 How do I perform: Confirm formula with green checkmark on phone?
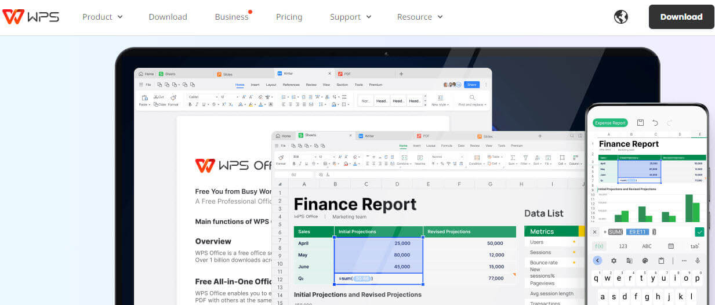pyautogui.click(x=699, y=232)
